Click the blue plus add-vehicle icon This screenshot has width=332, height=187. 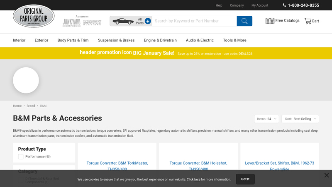148,21
